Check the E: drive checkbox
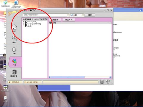This screenshot has height=107, width=143. 26,26
